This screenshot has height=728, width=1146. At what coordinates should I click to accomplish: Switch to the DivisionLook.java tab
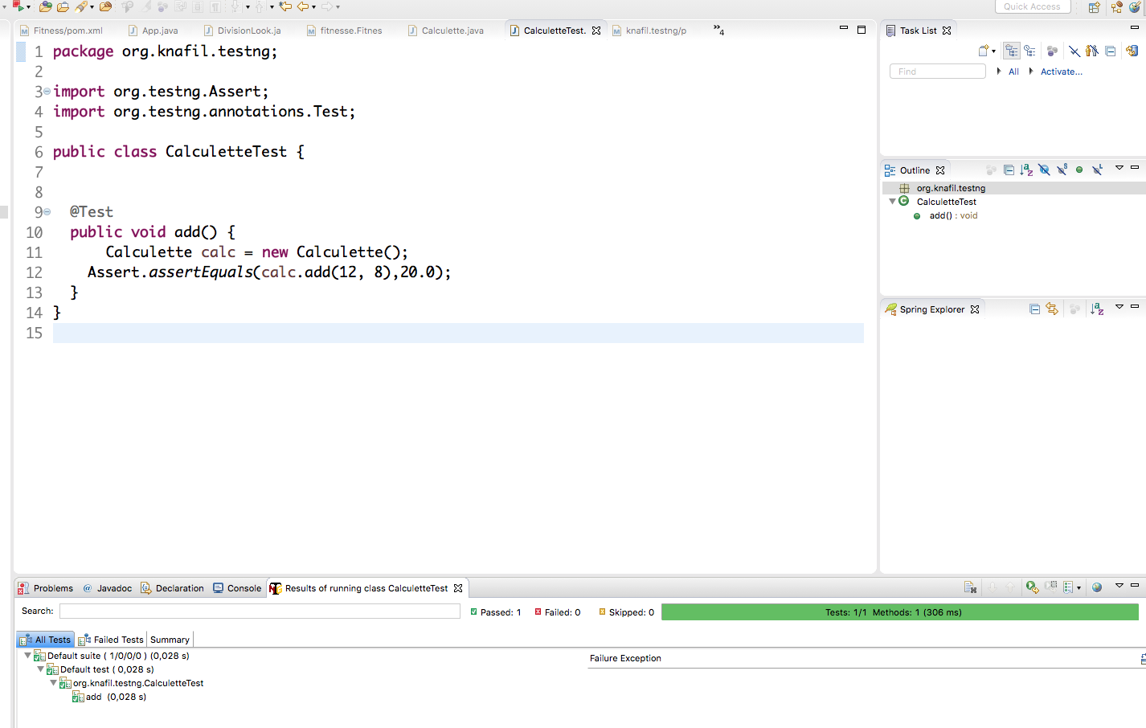pyautogui.click(x=242, y=31)
